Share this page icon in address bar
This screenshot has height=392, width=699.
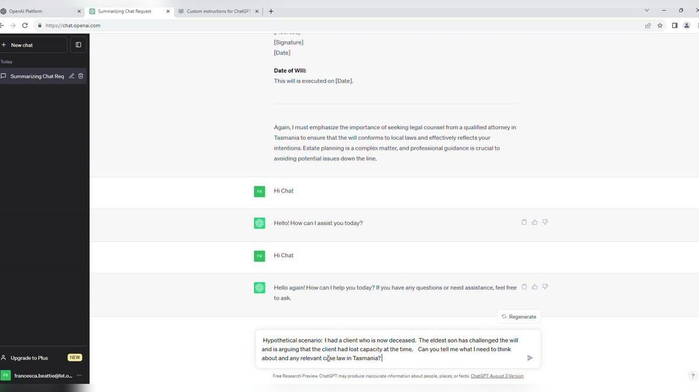pos(648,26)
